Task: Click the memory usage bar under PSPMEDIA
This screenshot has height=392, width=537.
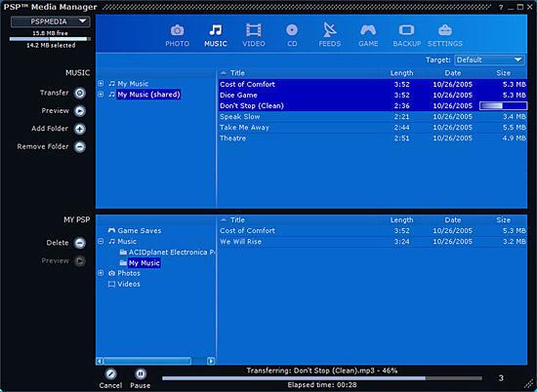Action: (x=50, y=39)
